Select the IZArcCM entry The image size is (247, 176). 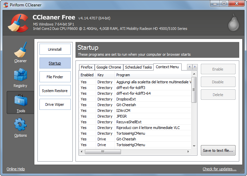click(x=135, y=111)
